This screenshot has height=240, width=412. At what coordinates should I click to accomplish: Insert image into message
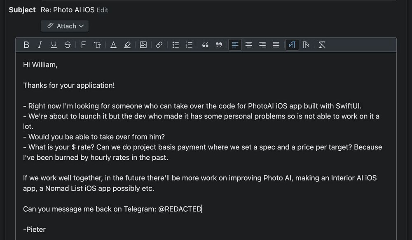tap(143, 45)
